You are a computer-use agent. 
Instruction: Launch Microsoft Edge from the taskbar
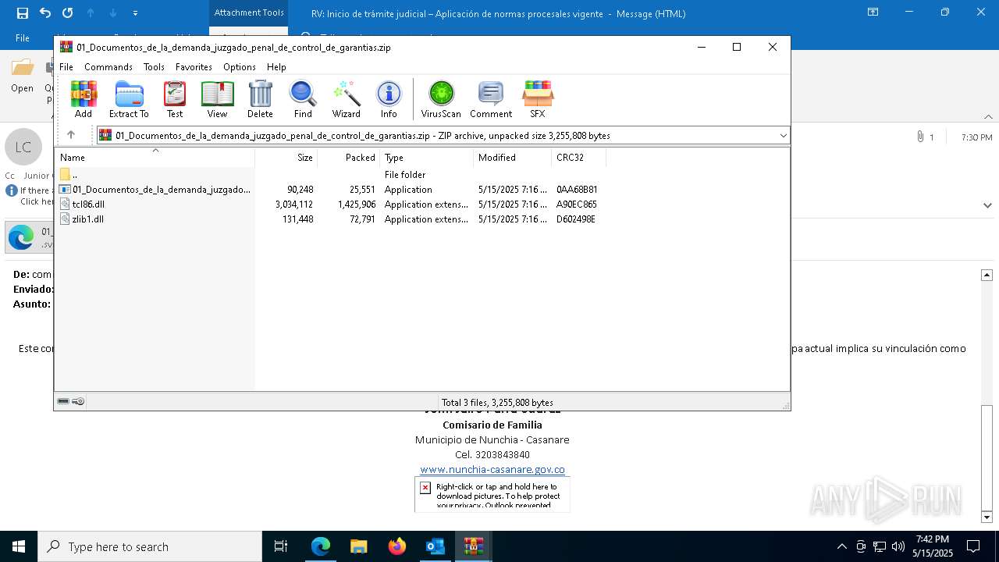point(321,546)
